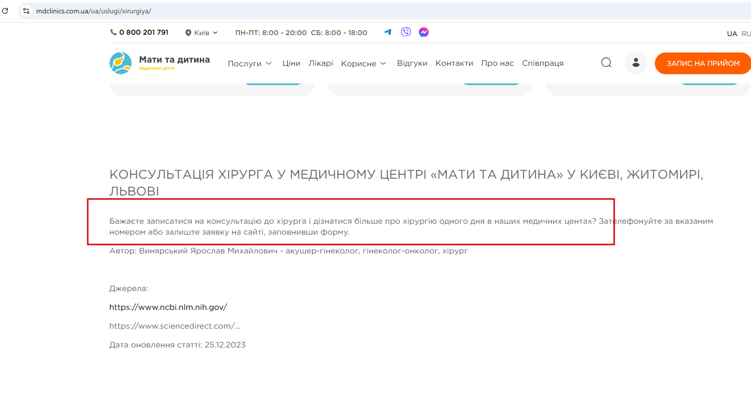Viewport: 751px width, 393px height.
Task: Click the Saturday hours СБ: 8:00 - 18:00
Action: (x=339, y=33)
